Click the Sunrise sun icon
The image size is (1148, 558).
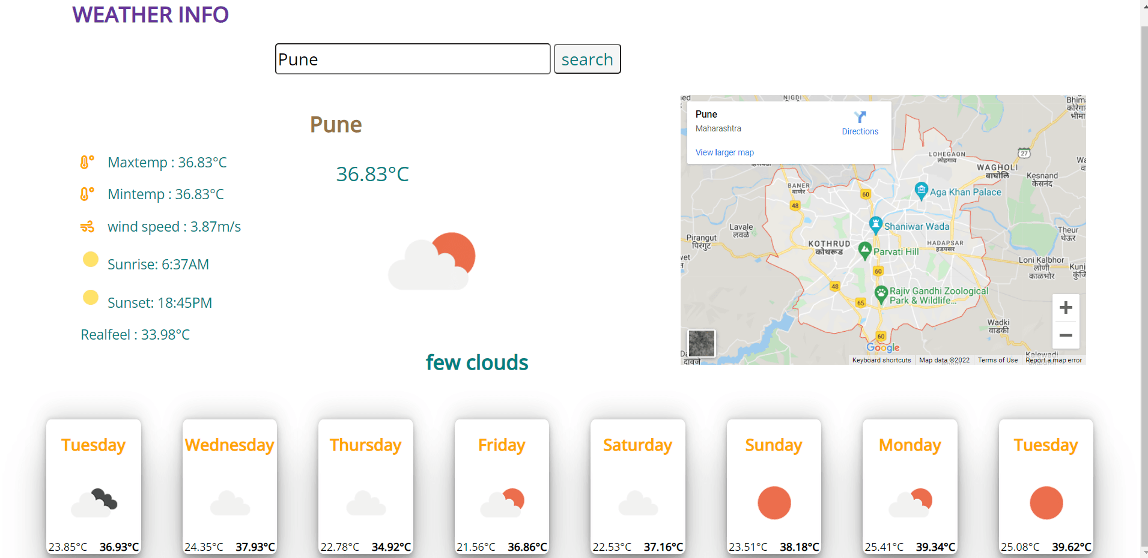(x=90, y=259)
